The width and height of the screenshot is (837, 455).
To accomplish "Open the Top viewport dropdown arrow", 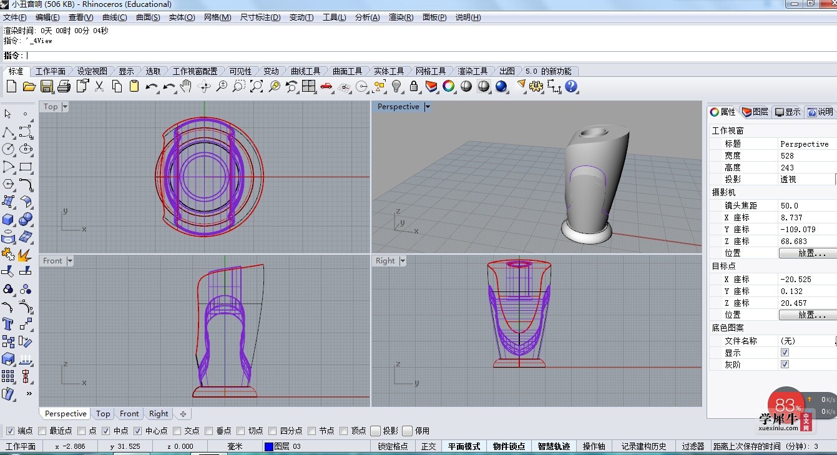I will 65,107.
